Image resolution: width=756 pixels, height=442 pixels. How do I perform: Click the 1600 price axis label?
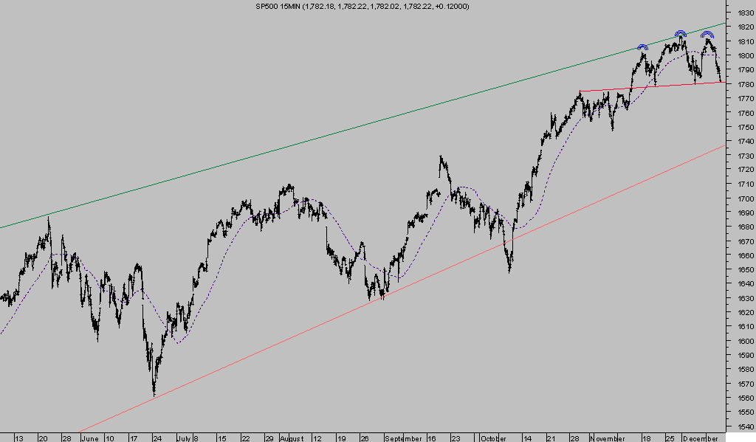click(x=743, y=342)
